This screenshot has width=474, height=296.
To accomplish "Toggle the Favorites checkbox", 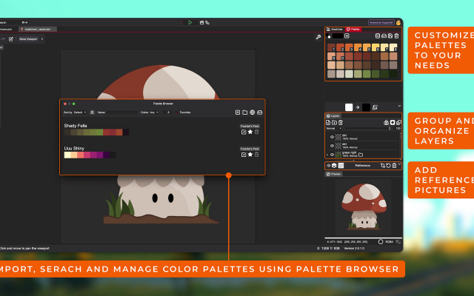I will point(177,112).
